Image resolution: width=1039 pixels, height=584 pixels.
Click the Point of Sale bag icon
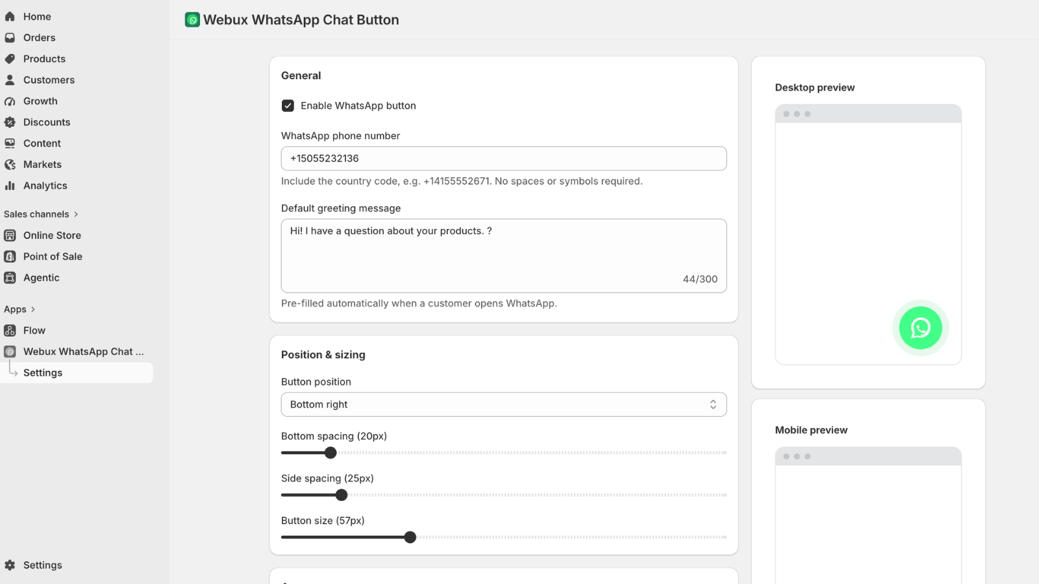tap(10, 256)
